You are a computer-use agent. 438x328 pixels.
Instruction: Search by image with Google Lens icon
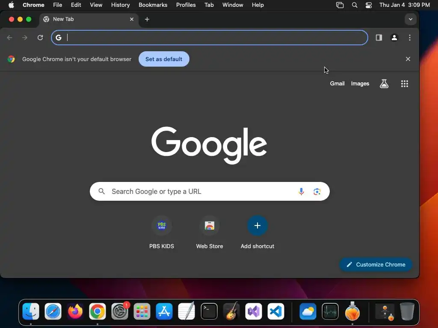click(x=317, y=192)
